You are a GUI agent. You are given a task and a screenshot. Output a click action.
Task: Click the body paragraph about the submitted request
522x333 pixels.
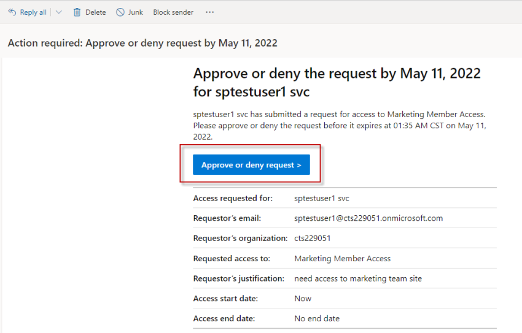[340, 126]
